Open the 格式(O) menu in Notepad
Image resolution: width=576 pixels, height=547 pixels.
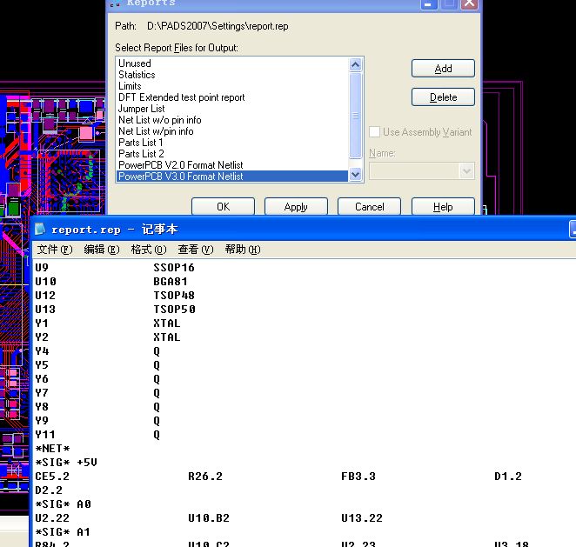click(x=149, y=250)
